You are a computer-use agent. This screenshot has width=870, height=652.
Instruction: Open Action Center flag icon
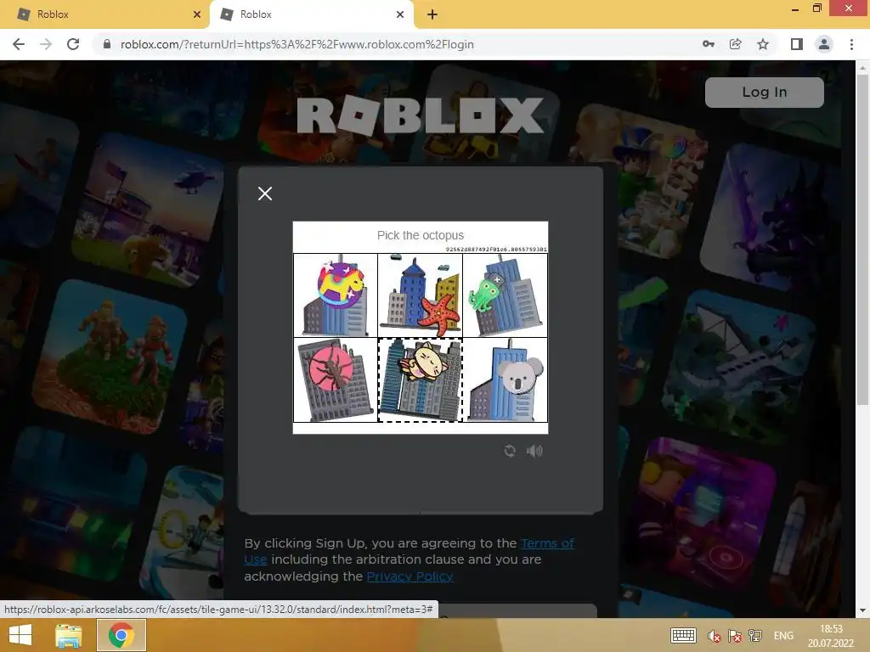pos(735,636)
